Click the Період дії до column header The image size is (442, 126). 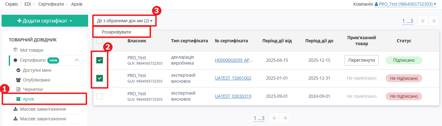(319, 41)
